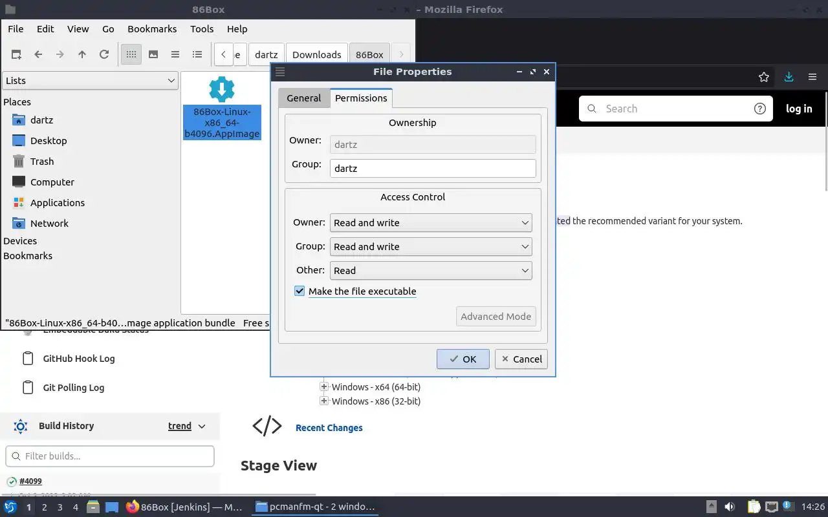Open the File menu
Image resolution: width=828 pixels, height=517 pixels.
[16, 28]
